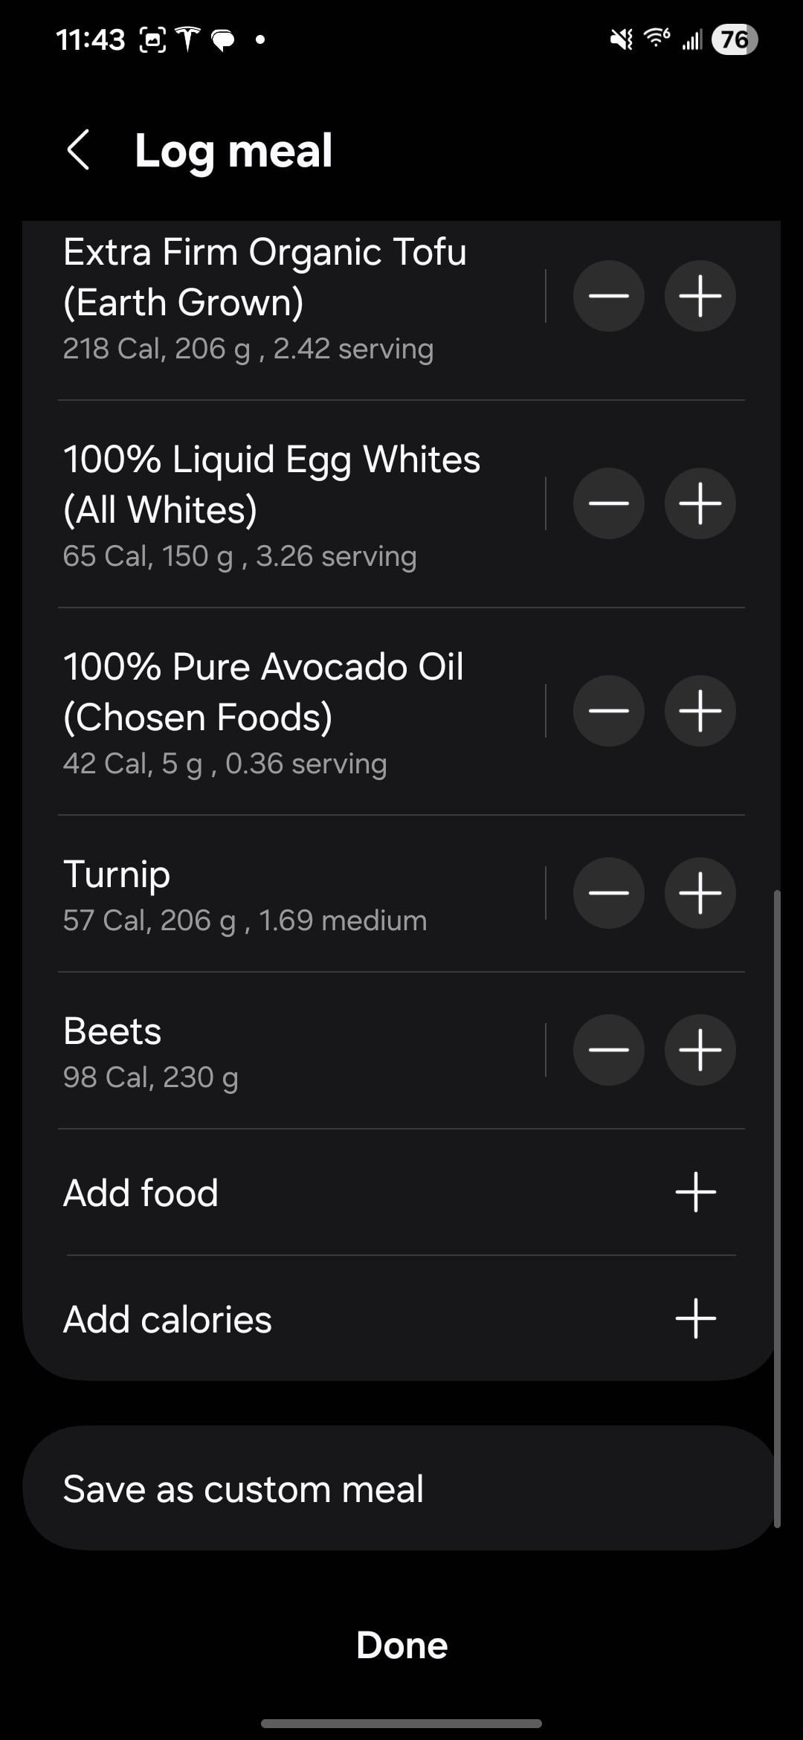Tap the minus button for Beets
Viewport: 803px width, 1740px height.
click(x=608, y=1050)
